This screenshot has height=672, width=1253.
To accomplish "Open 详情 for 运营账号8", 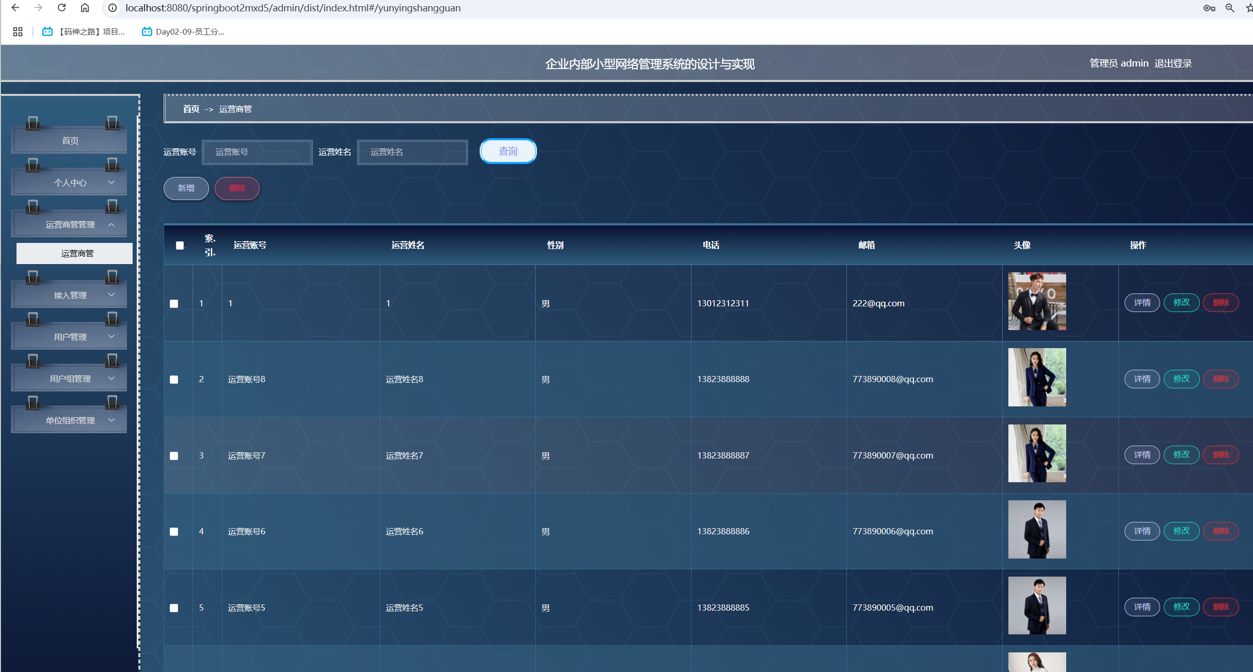I will coord(1142,379).
